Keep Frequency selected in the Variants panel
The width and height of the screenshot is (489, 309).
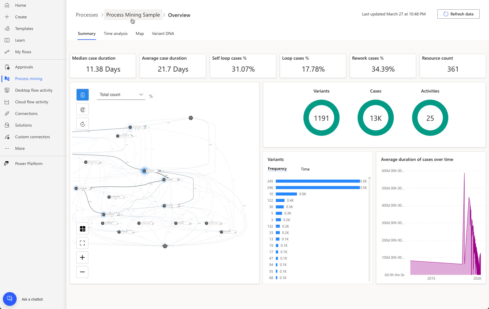click(277, 168)
